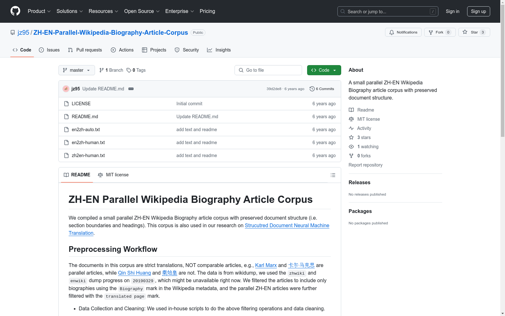Open ZH-EN-Parallel-Wikipedia-Biography-Article-Corpus repo link

coord(111,33)
